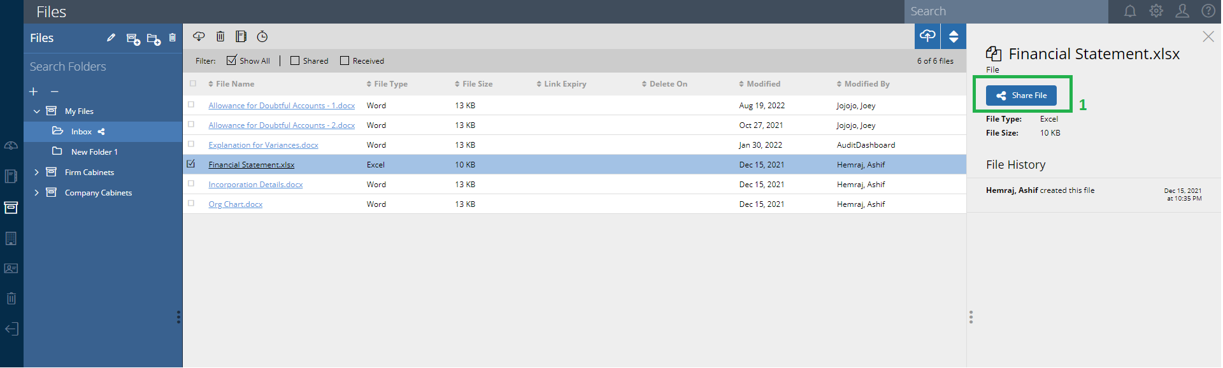The image size is (1223, 368).
Task: Enable the Shared filter checkbox
Action: (295, 60)
